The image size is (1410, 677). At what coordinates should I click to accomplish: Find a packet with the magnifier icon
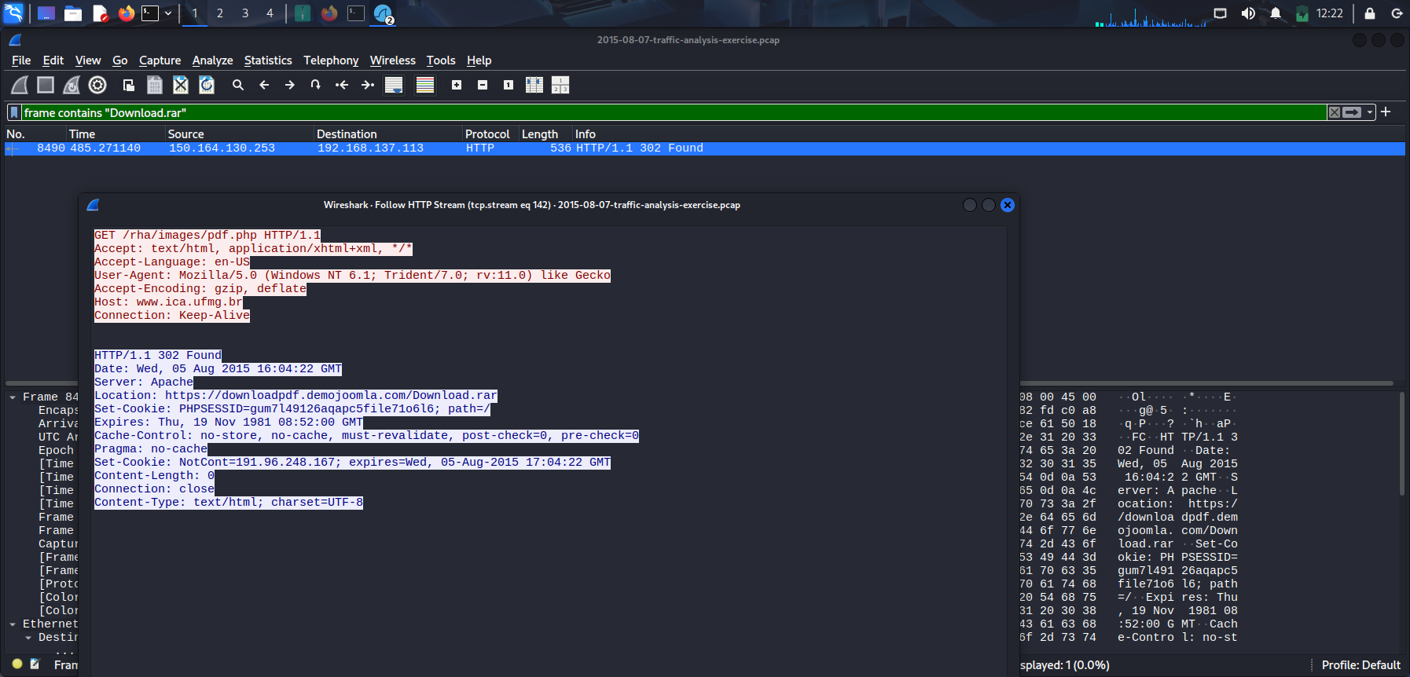pyautogui.click(x=238, y=85)
